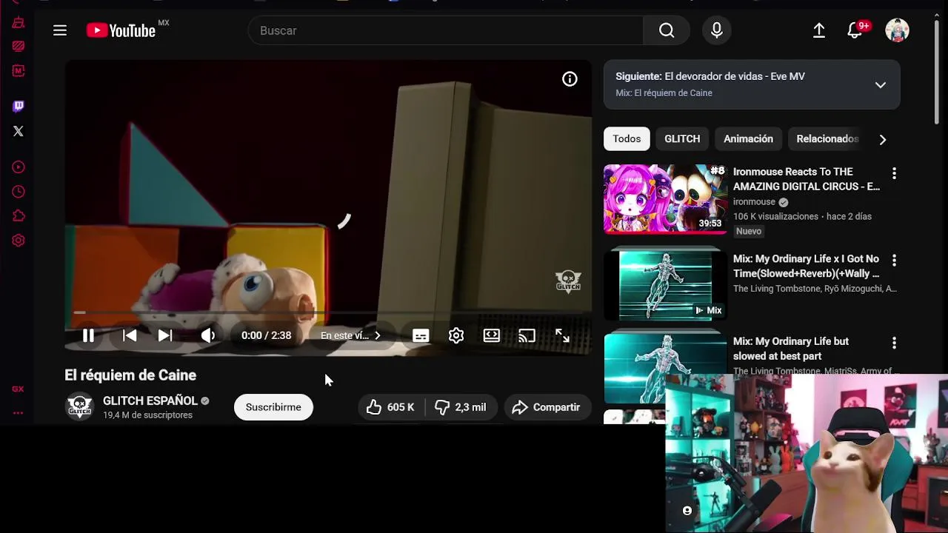
Task: Focus the Buscar search field
Action: [446, 30]
